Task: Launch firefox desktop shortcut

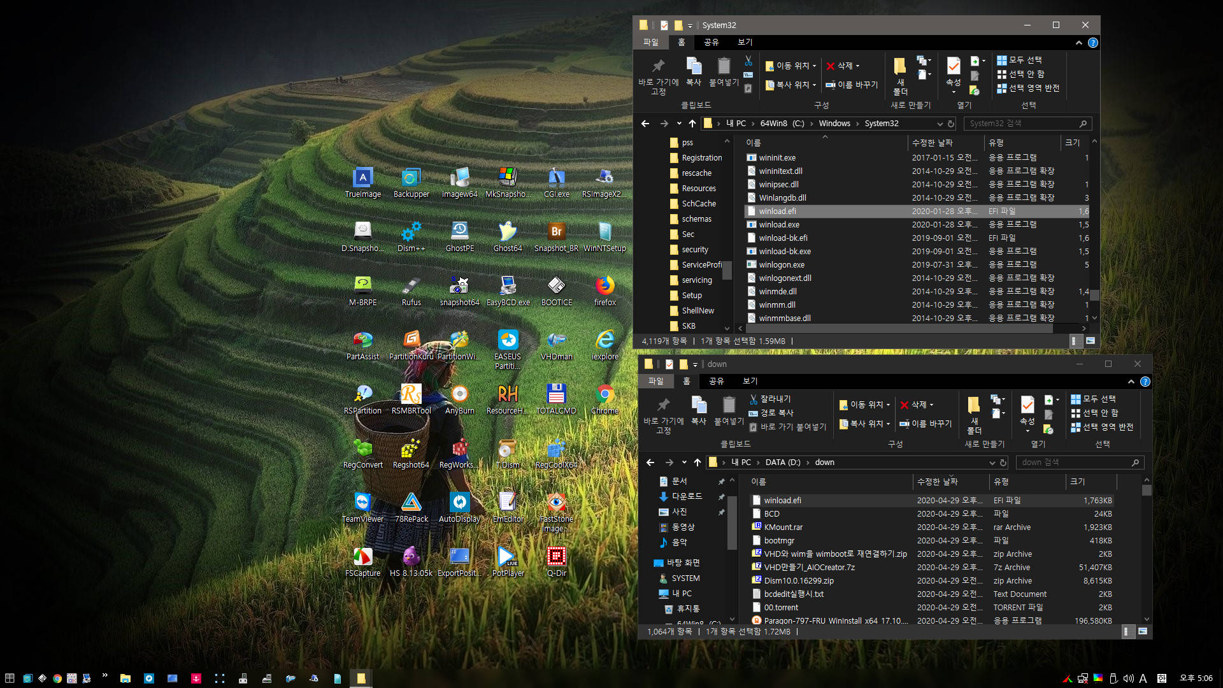Action: (604, 291)
